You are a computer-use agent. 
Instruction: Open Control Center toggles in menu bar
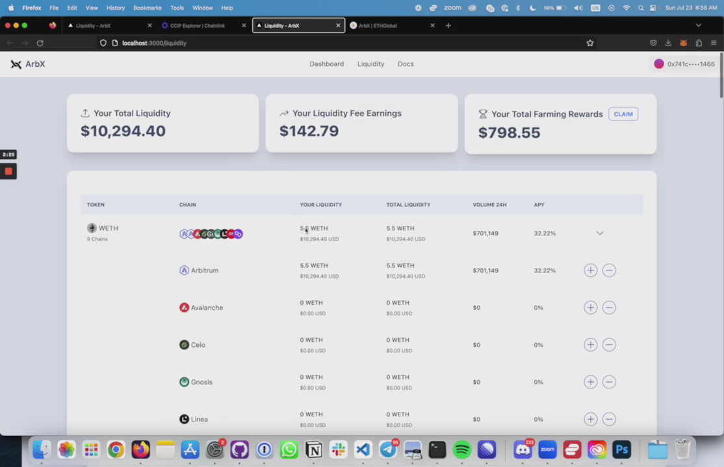[653, 8]
